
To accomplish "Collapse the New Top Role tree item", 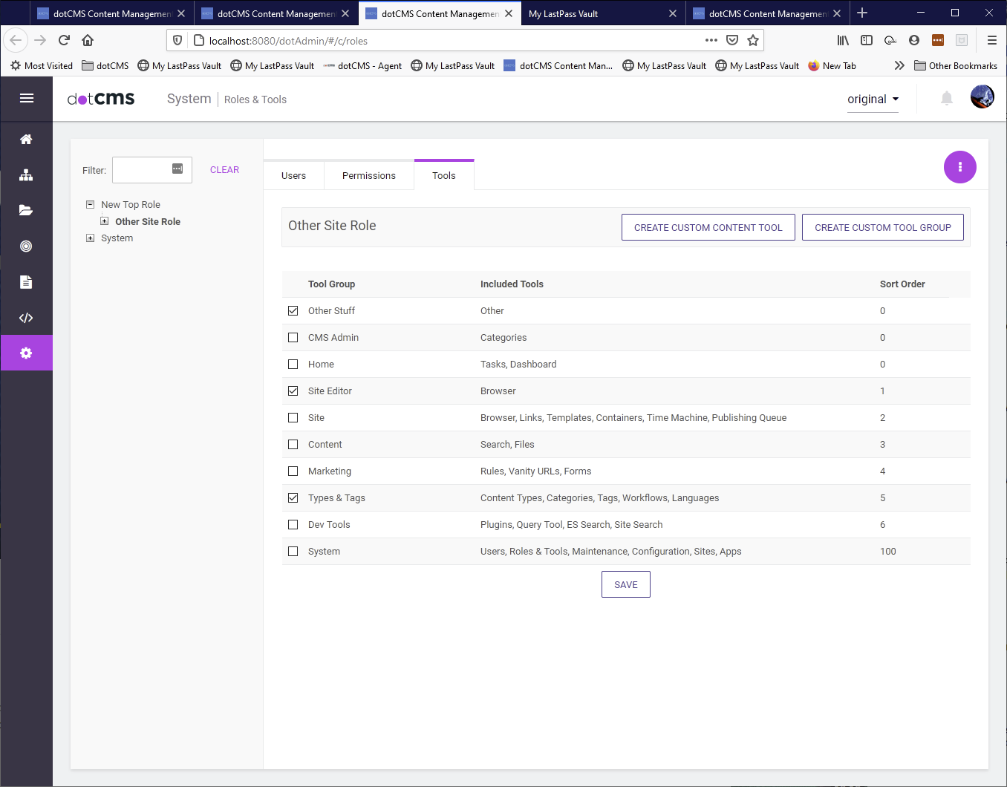I will point(90,204).
